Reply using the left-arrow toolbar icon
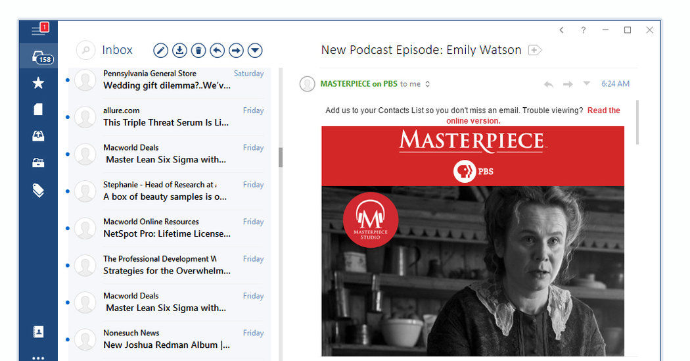Screen dimensions: 690x361 (x=218, y=51)
